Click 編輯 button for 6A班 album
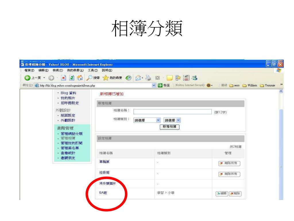The height and width of the screenshot is (221, 294). tap(222, 194)
